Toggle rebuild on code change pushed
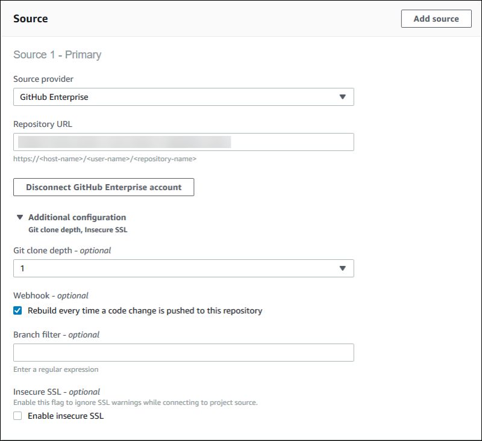This screenshot has height=441, width=482. click(x=16, y=311)
